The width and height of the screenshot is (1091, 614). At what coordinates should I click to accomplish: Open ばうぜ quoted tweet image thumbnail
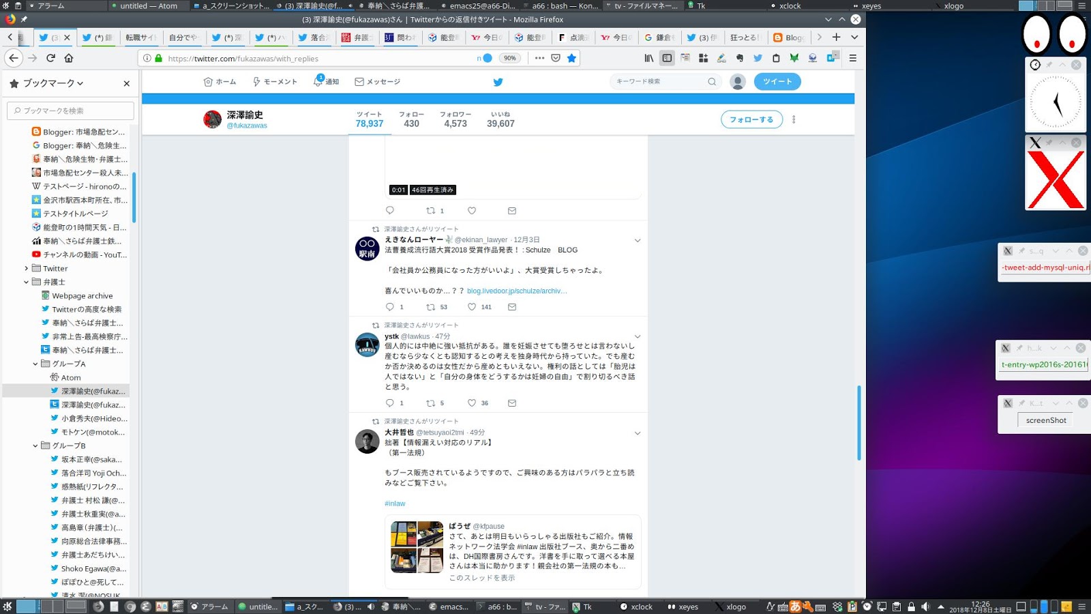417,547
